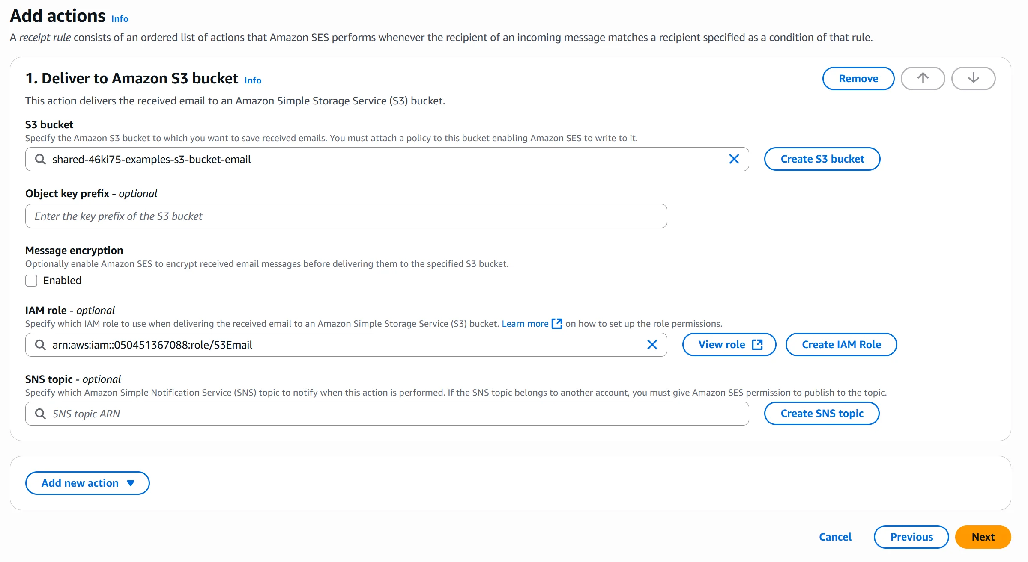The height and width of the screenshot is (562, 1028).
Task: Open Info link beside Add actions heading
Action: pos(120,19)
